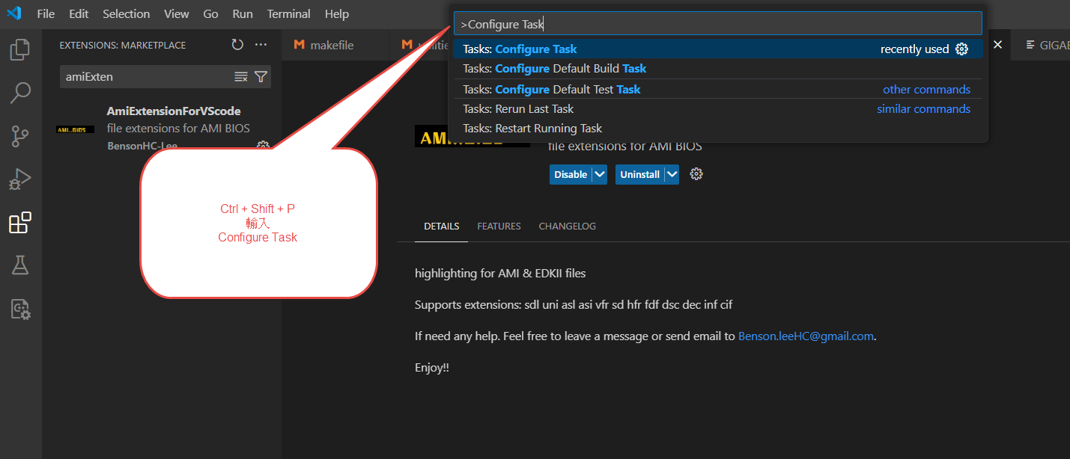This screenshot has width=1070, height=459.
Task: Refresh the extensions marketplace list
Action: coord(237,45)
